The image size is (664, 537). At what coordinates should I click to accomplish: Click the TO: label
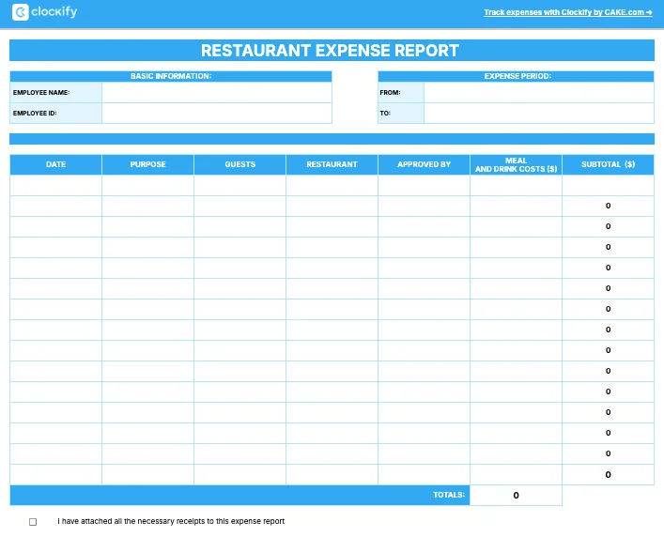point(385,113)
